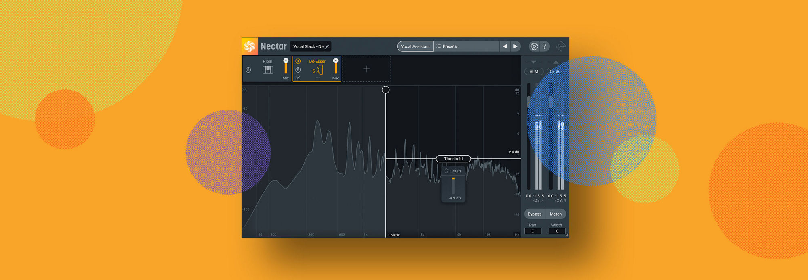Adjust the De-Esser Mix slider
The height and width of the screenshot is (280, 808).
tap(335, 66)
